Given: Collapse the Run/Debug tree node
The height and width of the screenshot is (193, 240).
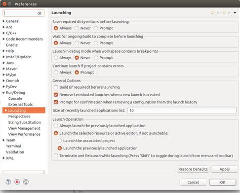Looking at the screenshot, I should pyautogui.click(x=4, y=93).
